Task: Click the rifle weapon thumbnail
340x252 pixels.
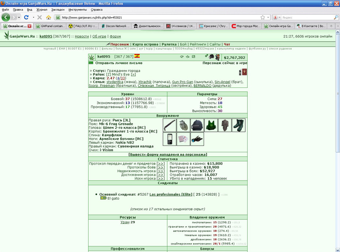Action: (170, 125)
